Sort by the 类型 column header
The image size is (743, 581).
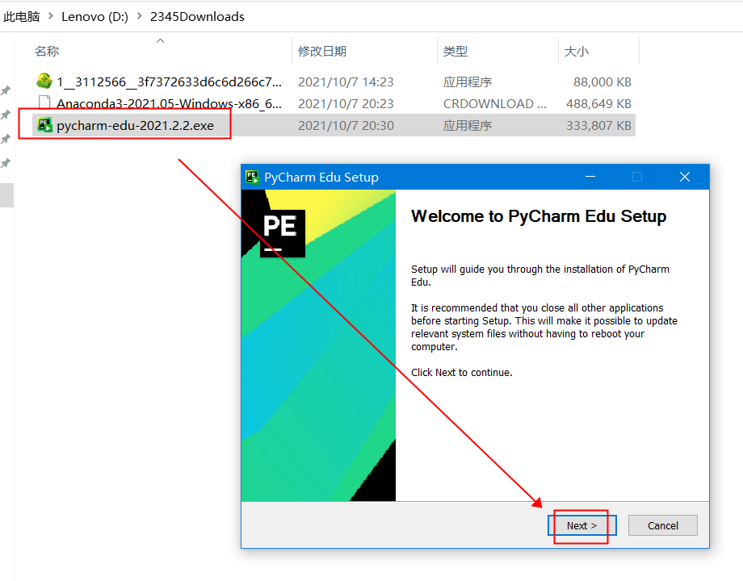(455, 51)
